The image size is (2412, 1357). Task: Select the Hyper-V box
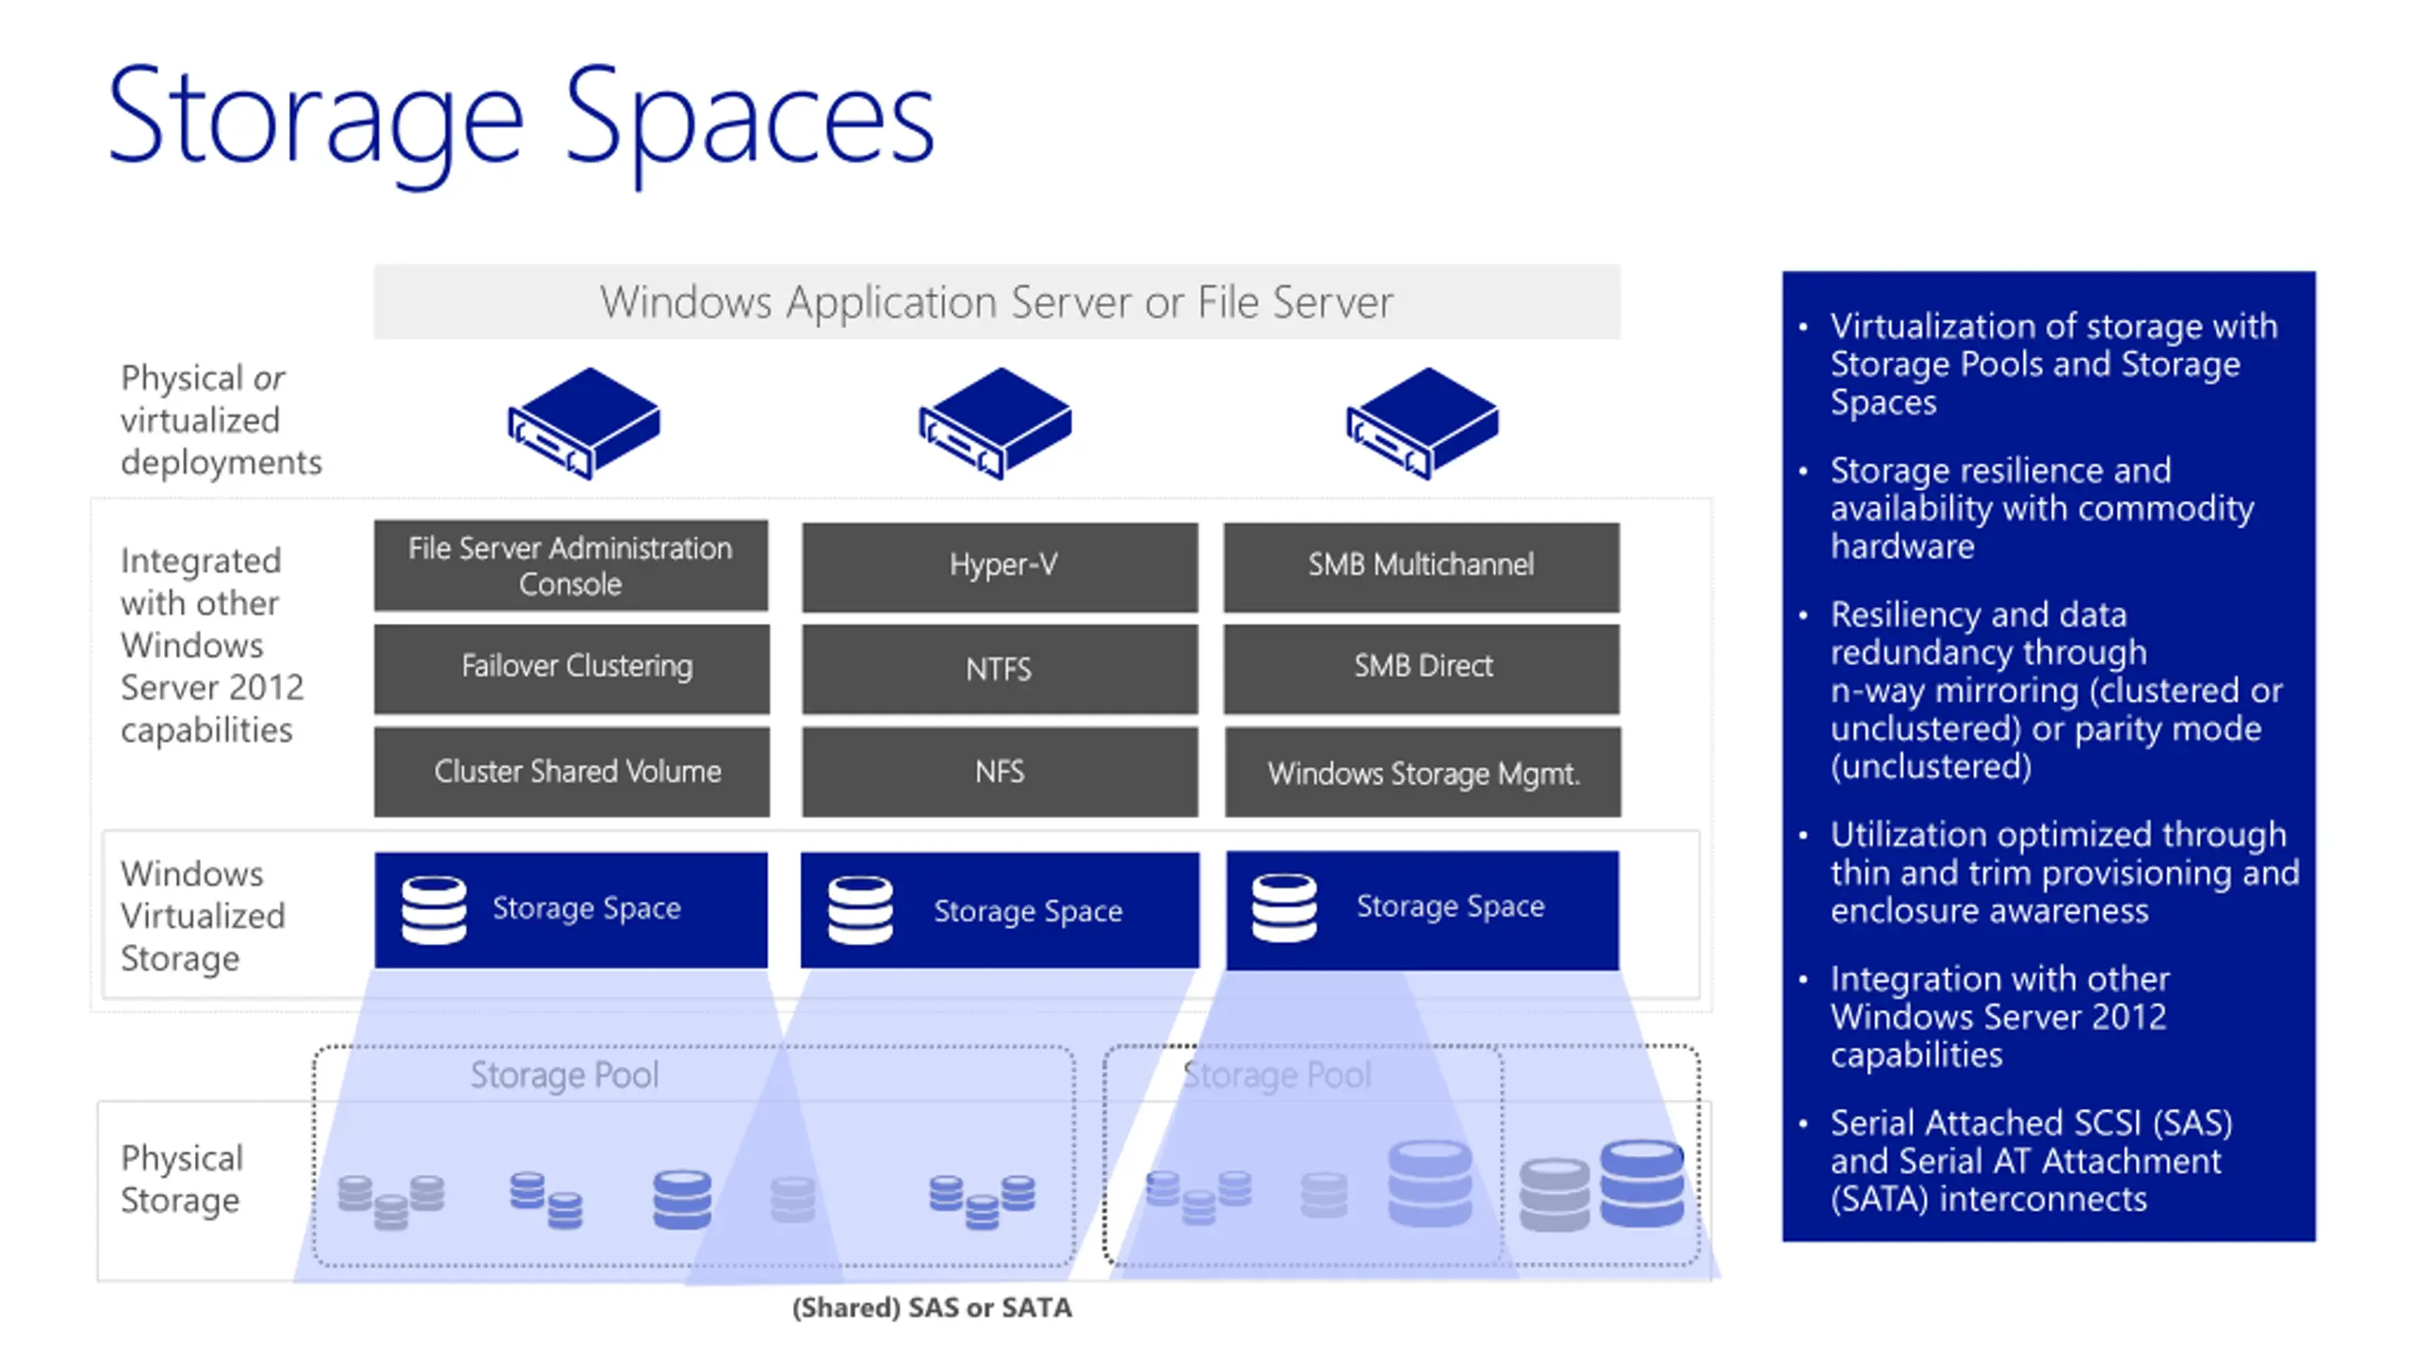point(1000,566)
